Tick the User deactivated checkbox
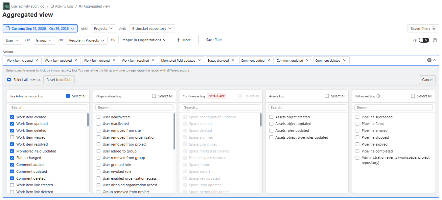This screenshot has height=200, width=442. tap(99, 117)
